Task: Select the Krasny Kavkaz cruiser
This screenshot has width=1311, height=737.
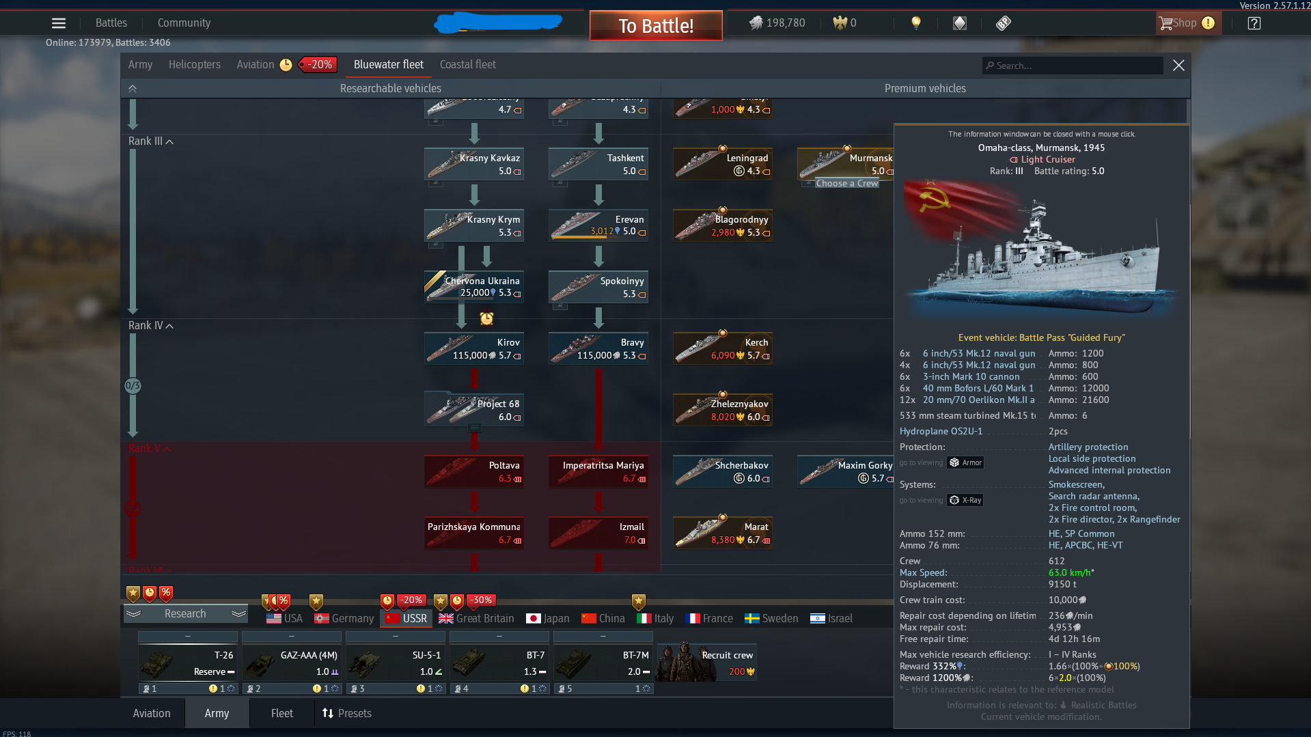Action: tap(474, 164)
